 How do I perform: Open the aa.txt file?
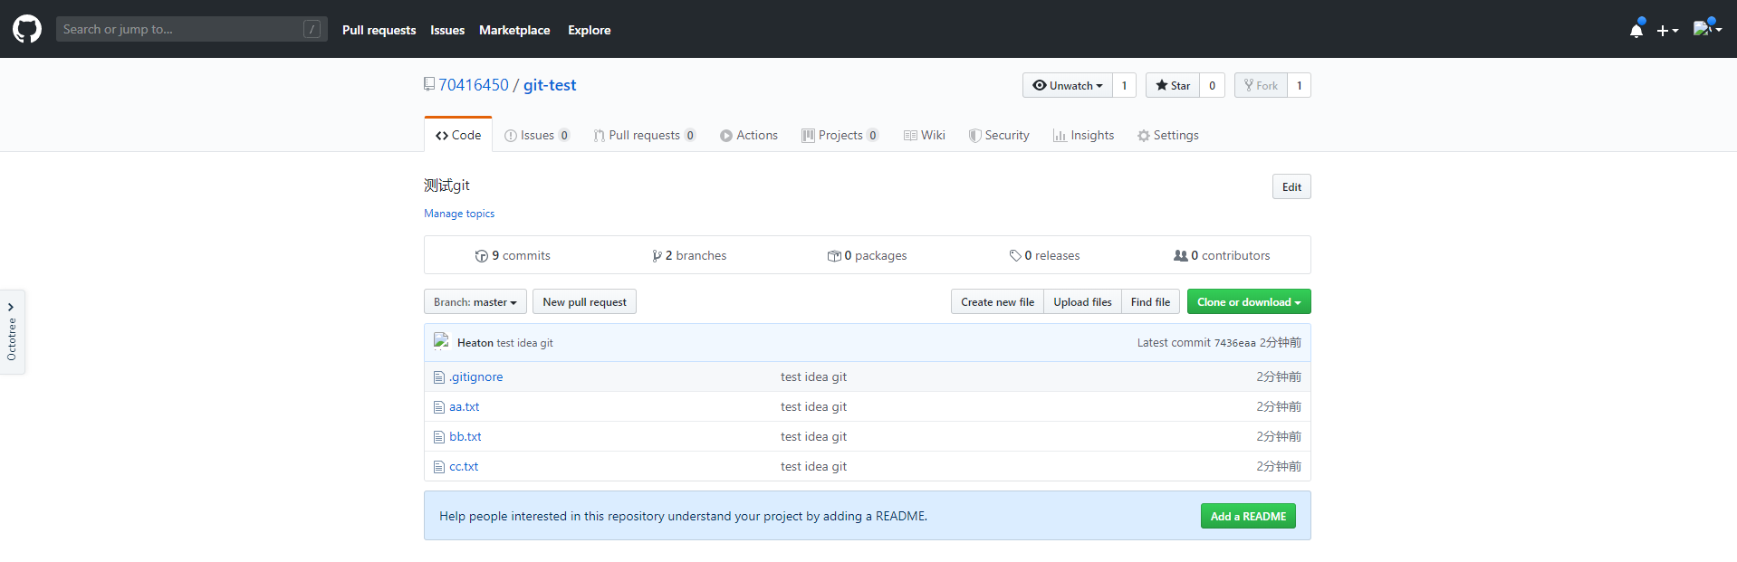[x=465, y=407]
